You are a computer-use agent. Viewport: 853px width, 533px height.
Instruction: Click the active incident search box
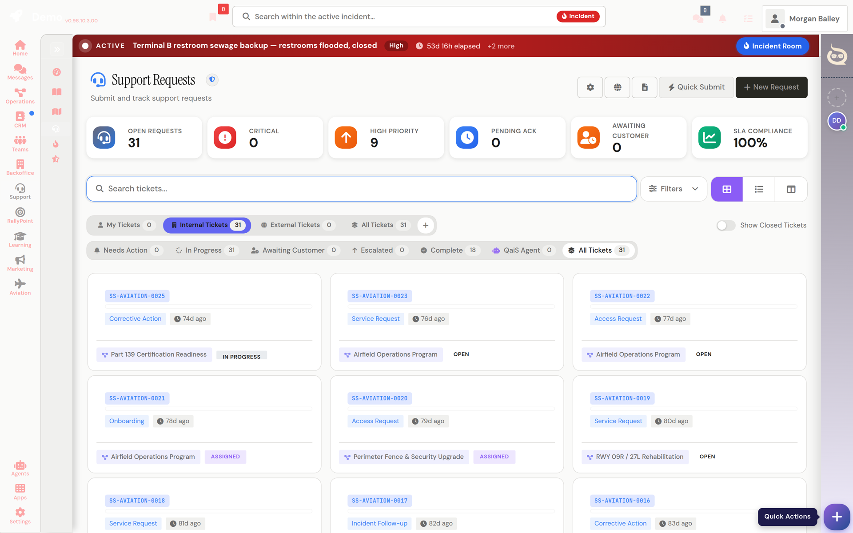[419, 16]
